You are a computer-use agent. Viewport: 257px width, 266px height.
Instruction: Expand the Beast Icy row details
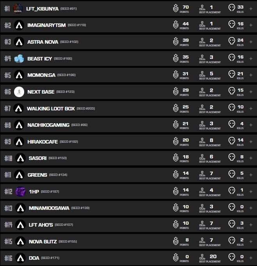tap(251, 59)
